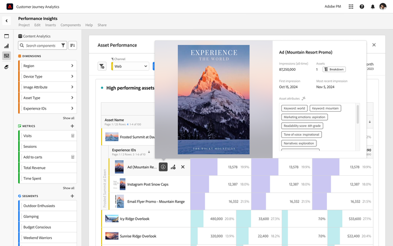Open the Channel Web dropdown
393x246 pixels.
130,66
